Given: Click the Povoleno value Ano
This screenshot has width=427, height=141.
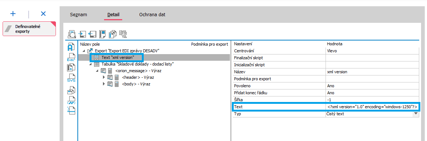Looking at the screenshot, I should point(372,86).
